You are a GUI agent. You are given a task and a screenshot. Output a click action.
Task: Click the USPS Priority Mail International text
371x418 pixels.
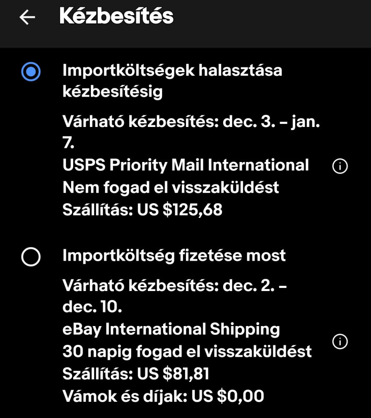tap(185, 165)
